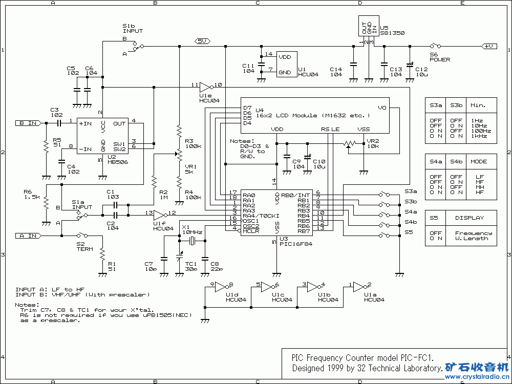Select the VR2 10k trimmer symbol

pos(349,144)
